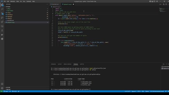Image resolution: width=169 pixels, height=95 pixels.
Task: Open the Source Control view
Action: pos(2,13)
